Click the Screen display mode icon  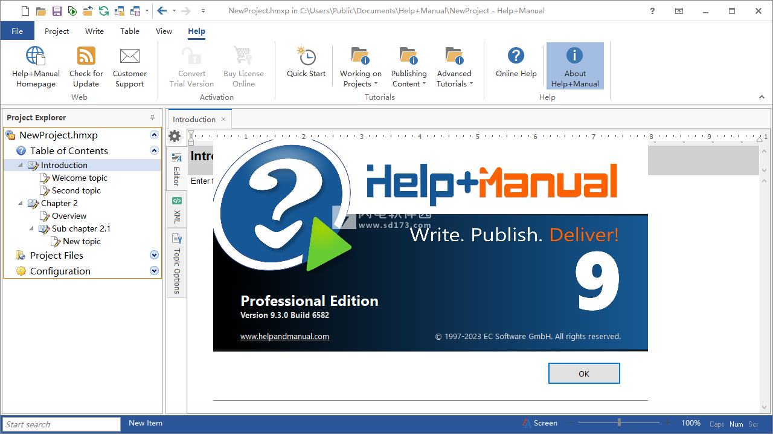(x=527, y=423)
